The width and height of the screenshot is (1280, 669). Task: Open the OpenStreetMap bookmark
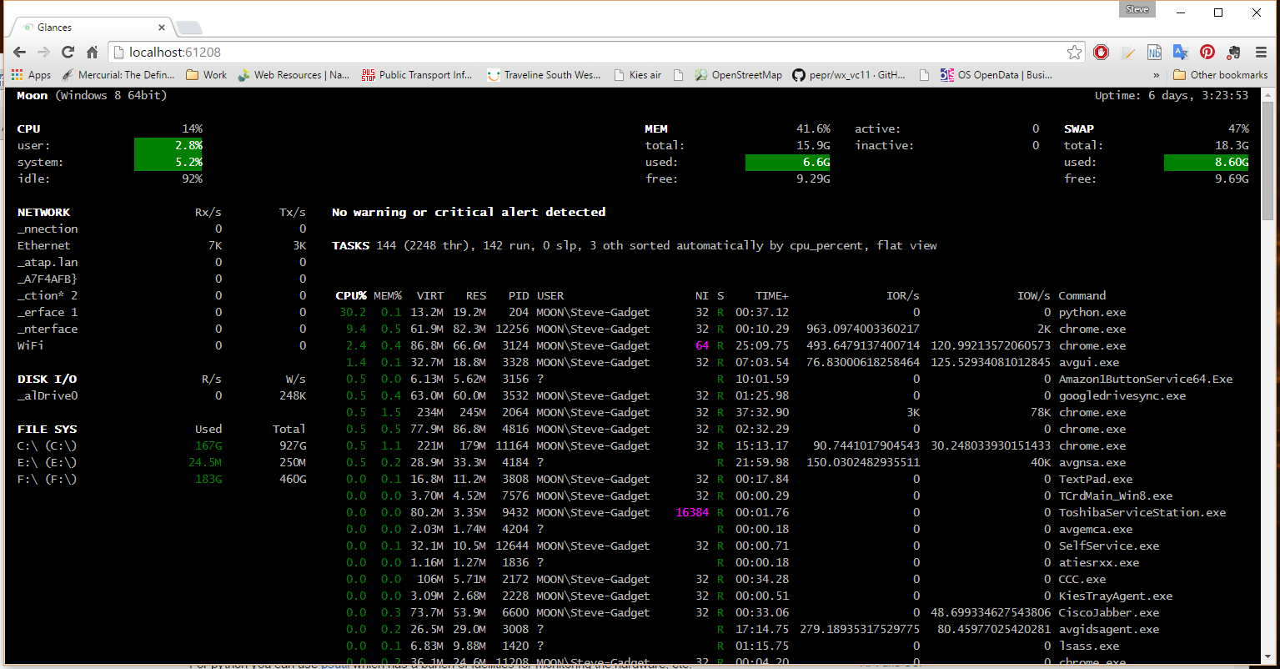[x=738, y=75]
